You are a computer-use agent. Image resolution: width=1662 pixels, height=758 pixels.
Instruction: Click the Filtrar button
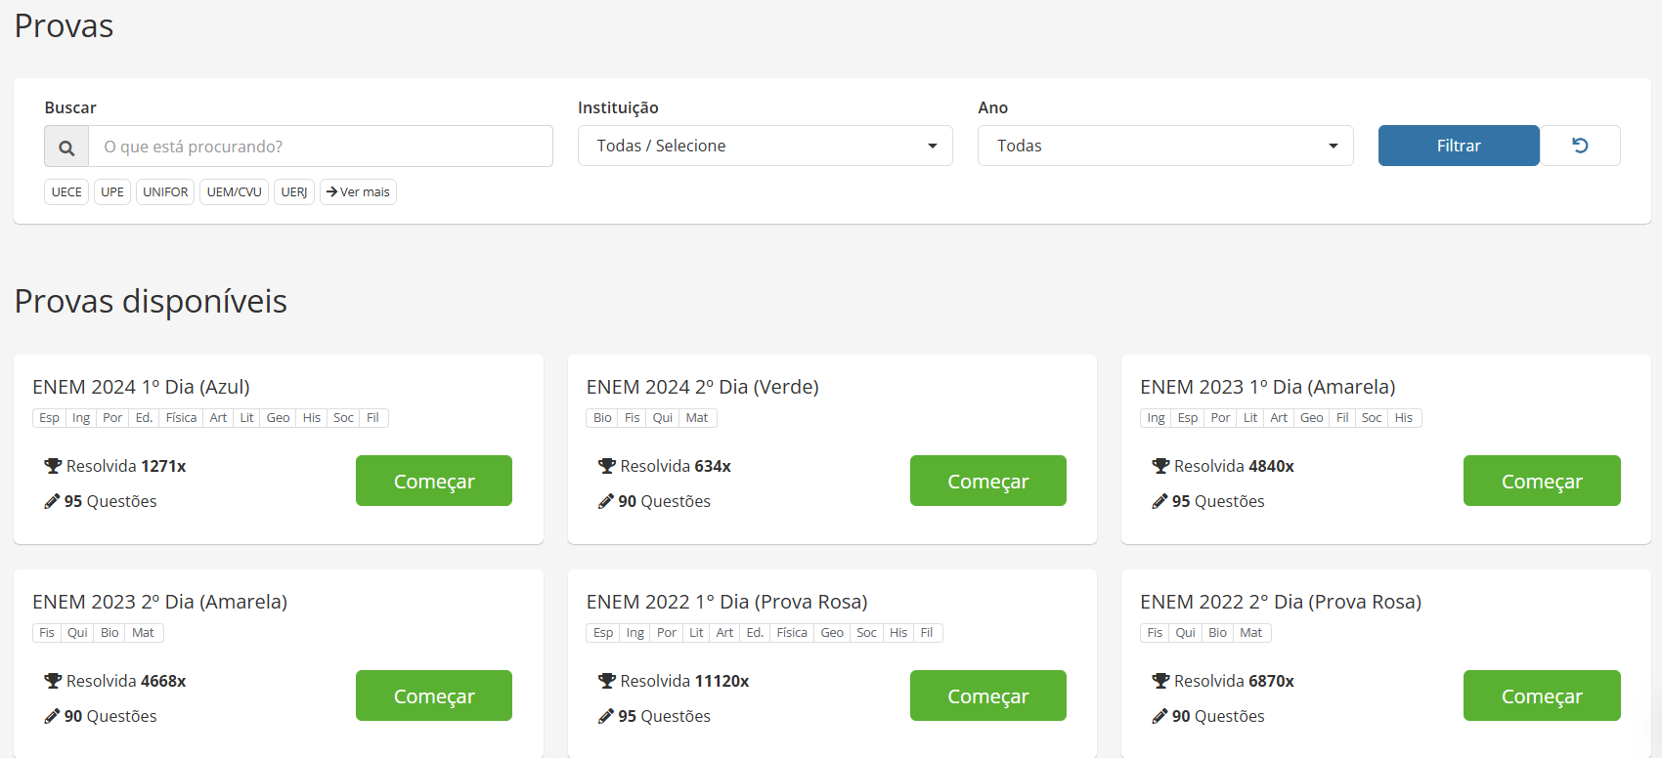[1459, 146]
